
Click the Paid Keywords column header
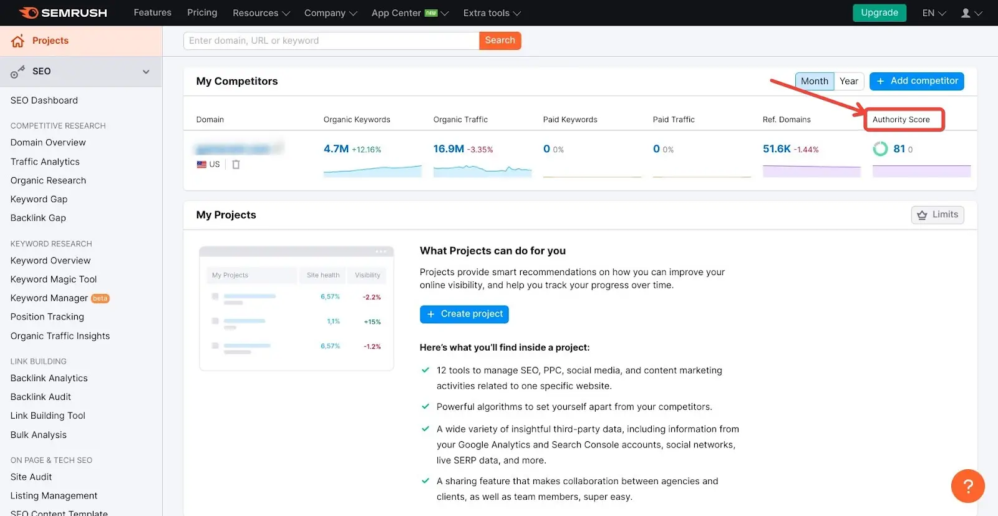pos(570,120)
